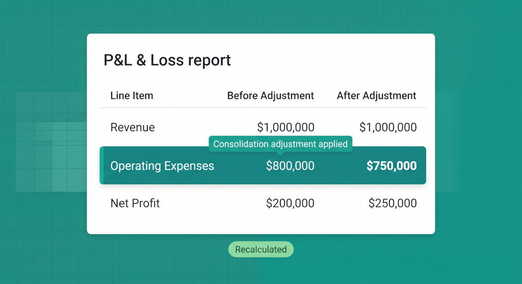Select the "After Adjustment" column header

[376, 96]
